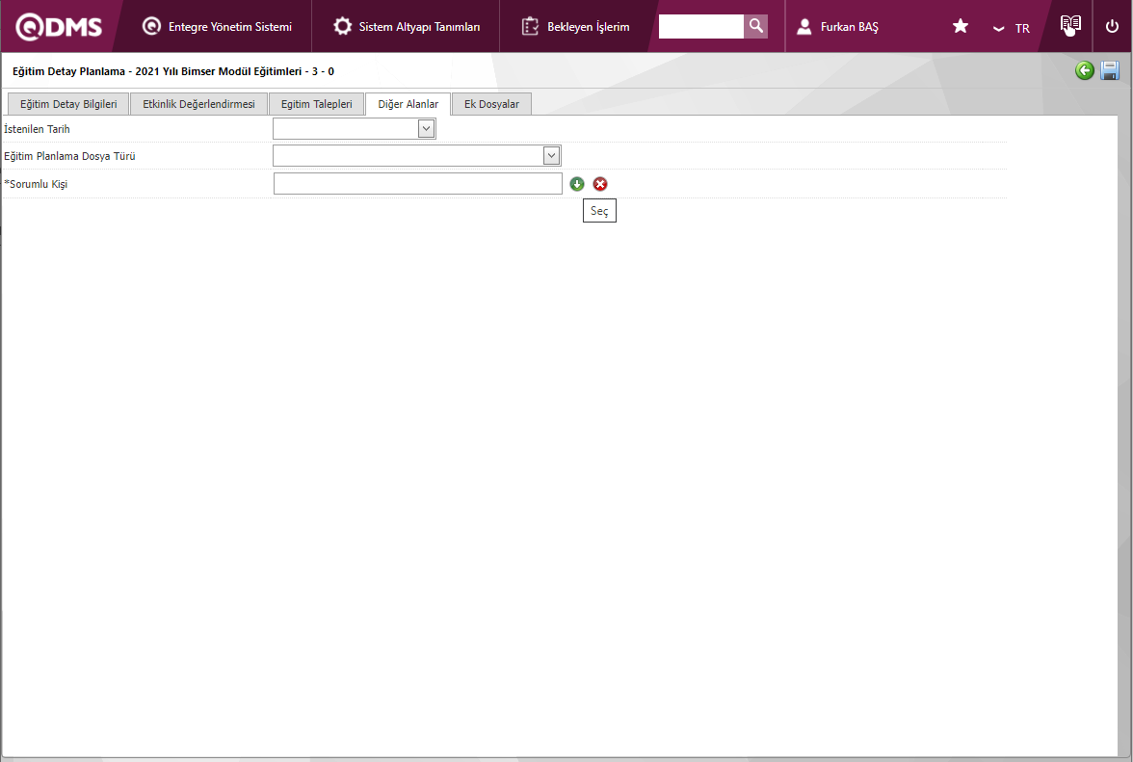Screen dimensions: 1133x762
Task: Focus the Sorumlu Kişi text field
Action: point(417,184)
